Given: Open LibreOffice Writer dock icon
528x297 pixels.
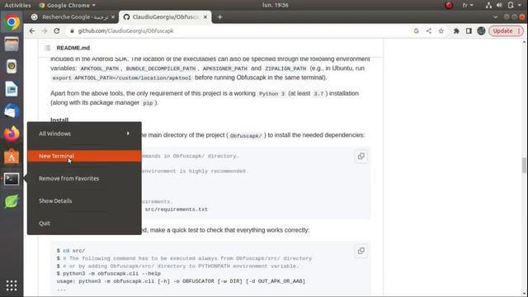Looking at the screenshot, I should click(12, 89).
